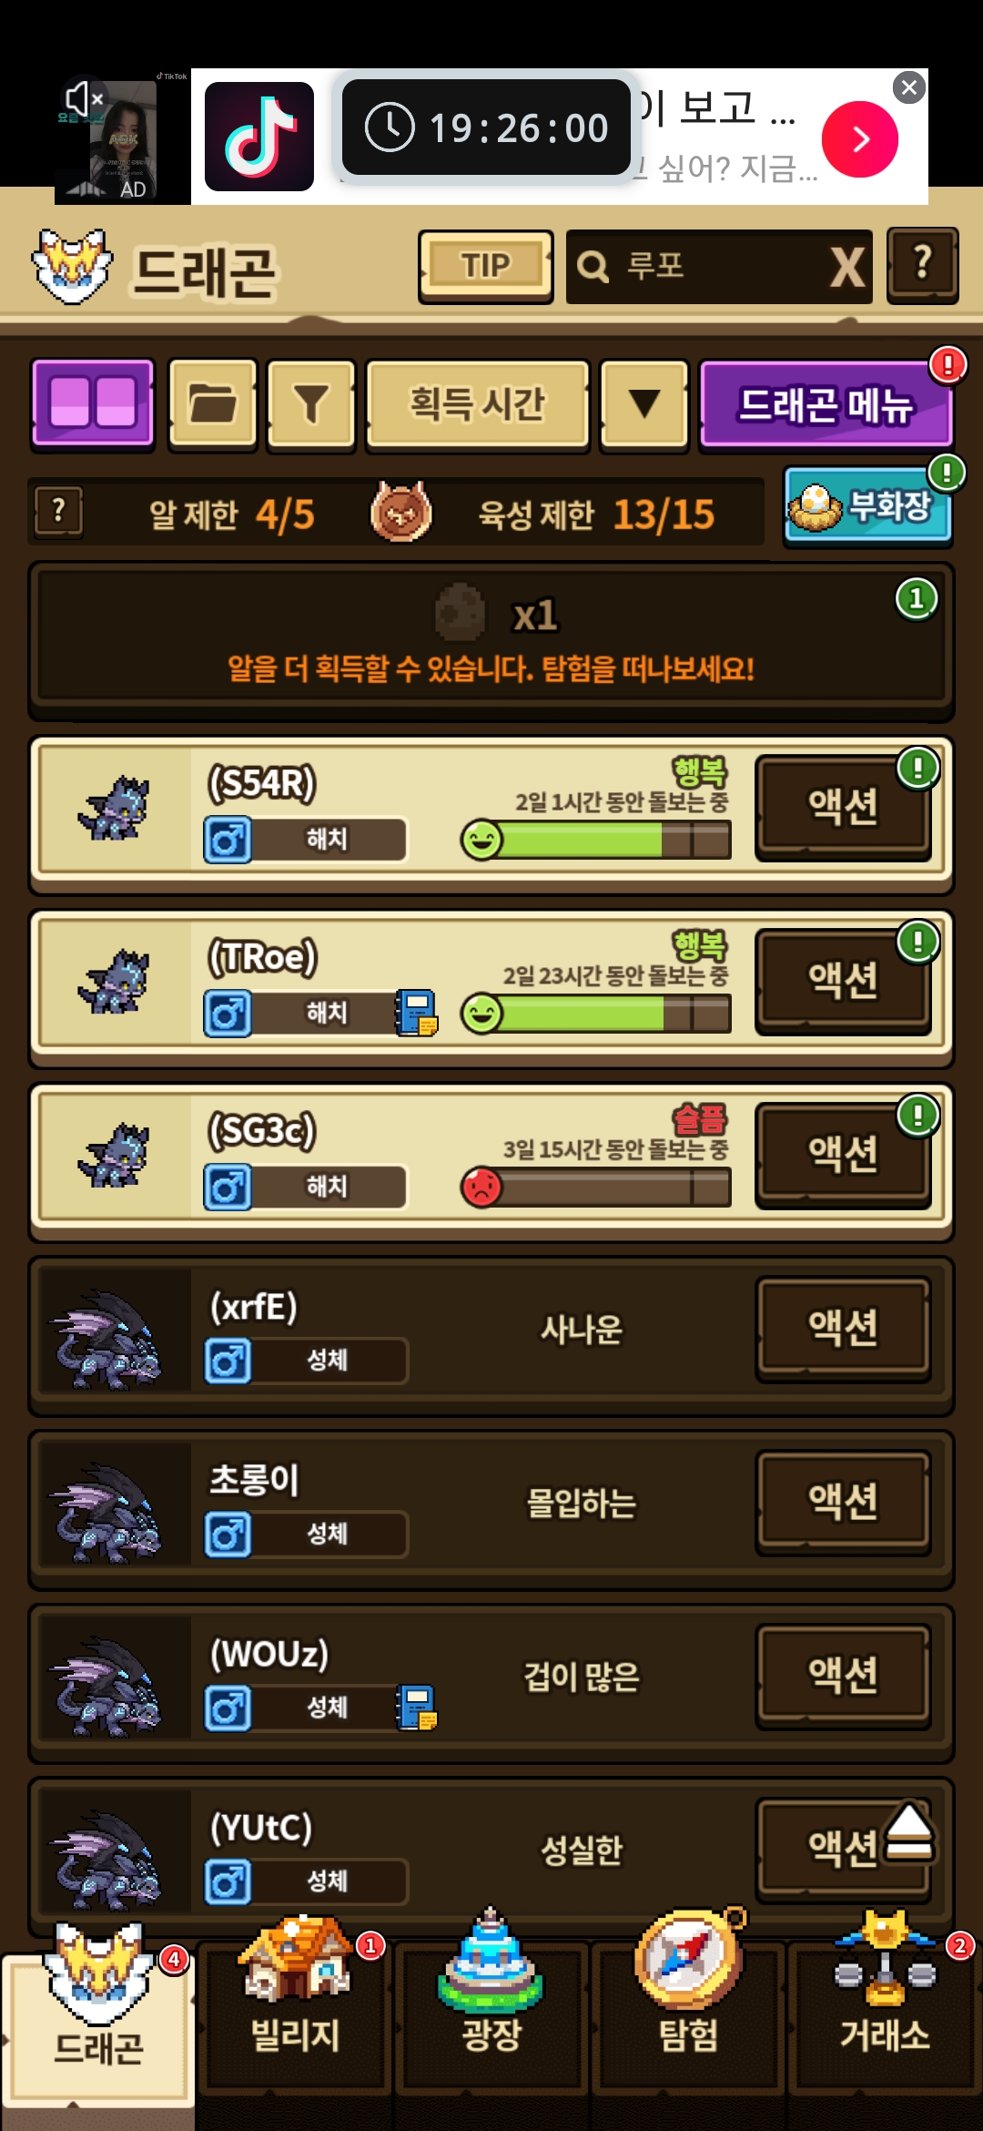The image size is (983, 2131).
Task: Tap SG3c sad care progress bar
Action: 596,1187
